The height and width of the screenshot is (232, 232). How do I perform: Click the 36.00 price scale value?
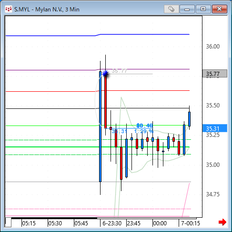[213, 47]
